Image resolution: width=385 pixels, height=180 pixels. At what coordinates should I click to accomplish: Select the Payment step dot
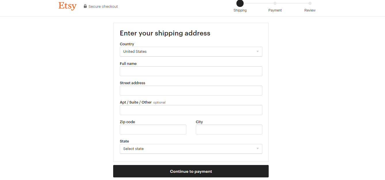point(275,3)
